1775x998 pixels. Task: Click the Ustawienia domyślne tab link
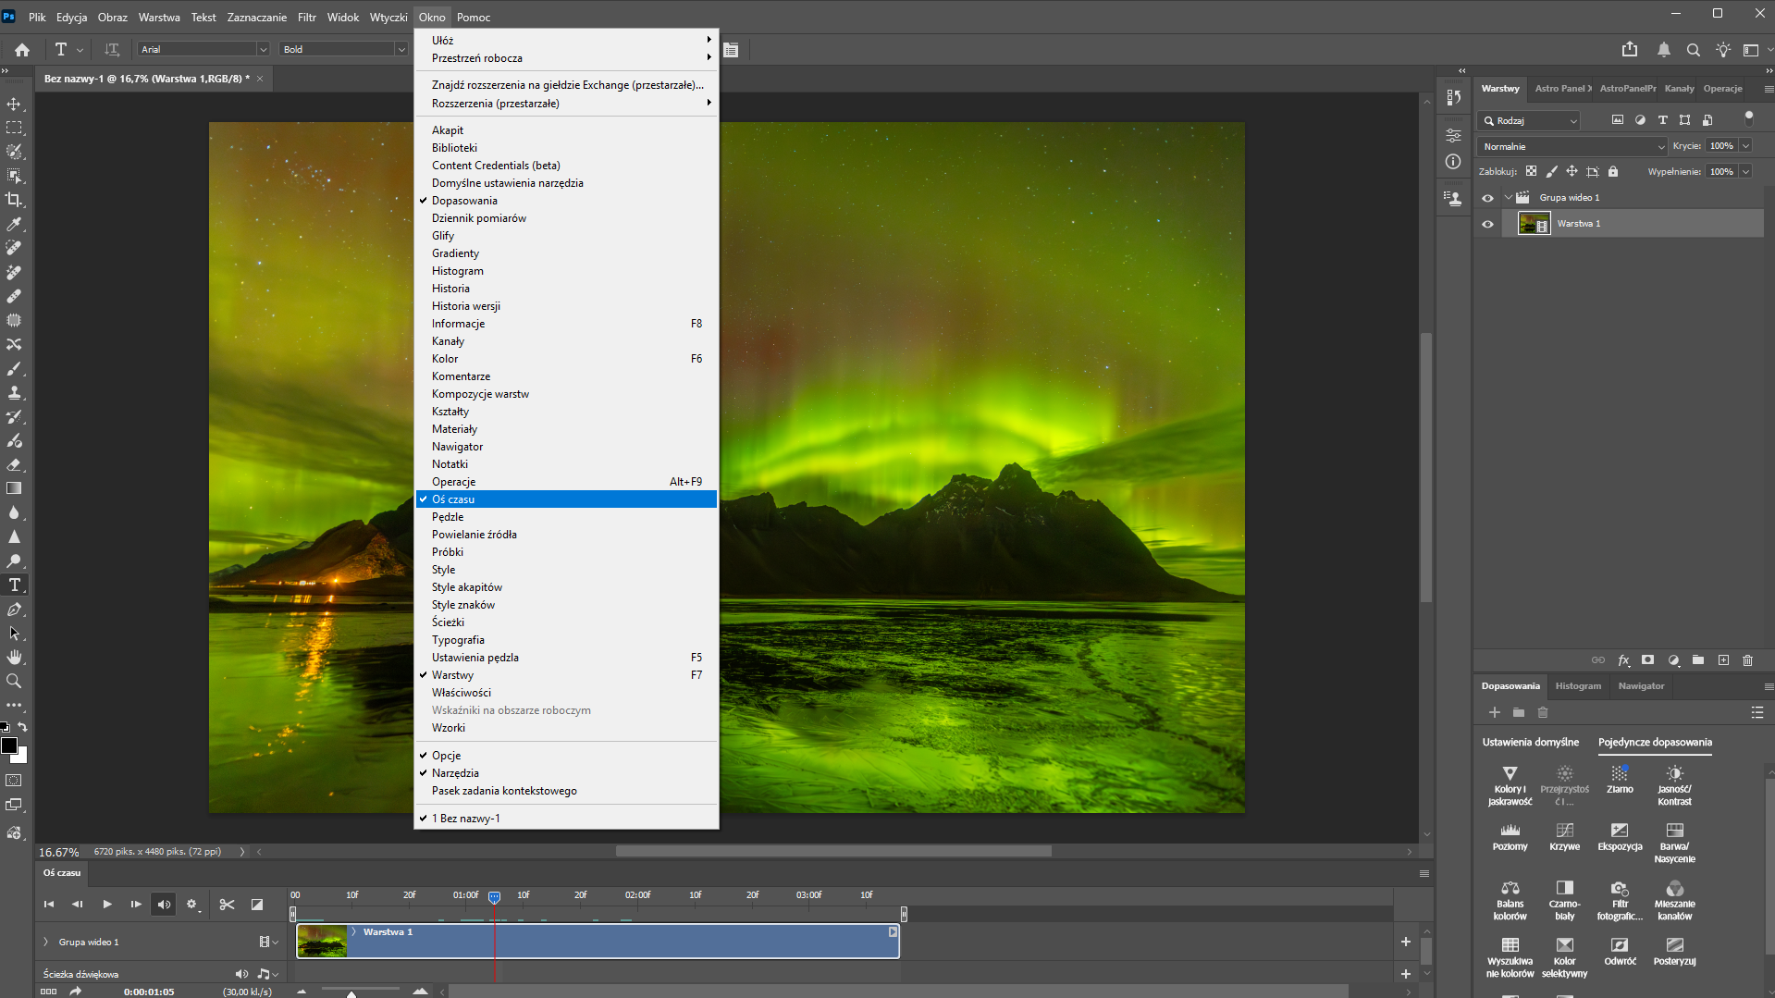(x=1530, y=742)
